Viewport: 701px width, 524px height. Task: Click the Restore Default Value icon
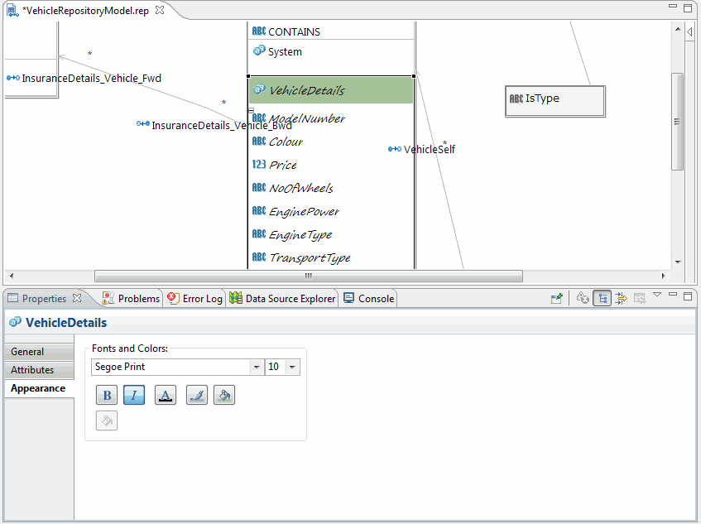coord(640,298)
